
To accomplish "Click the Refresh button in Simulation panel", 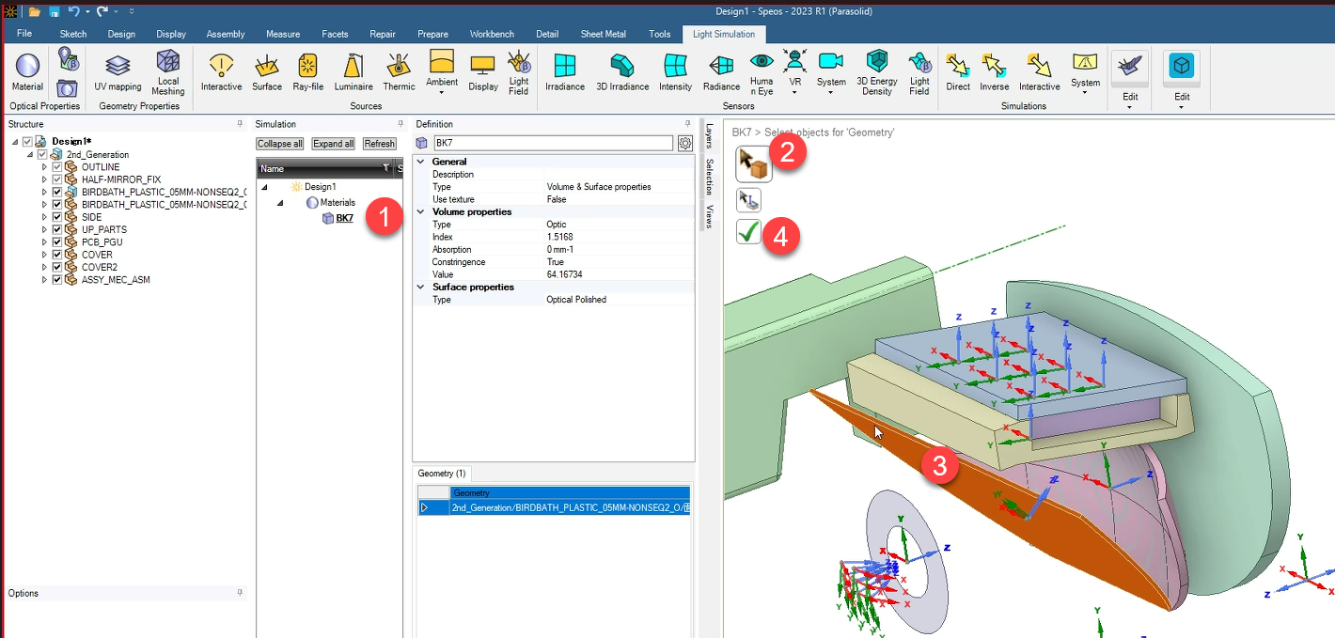I will tap(380, 144).
